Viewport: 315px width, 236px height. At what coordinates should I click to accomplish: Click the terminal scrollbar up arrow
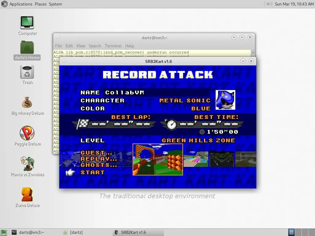(x=253, y=52)
